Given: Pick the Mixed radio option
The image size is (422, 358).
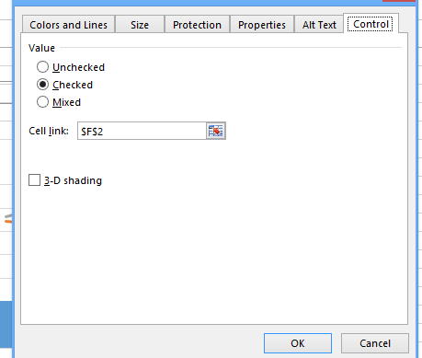Looking at the screenshot, I should 42,102.
